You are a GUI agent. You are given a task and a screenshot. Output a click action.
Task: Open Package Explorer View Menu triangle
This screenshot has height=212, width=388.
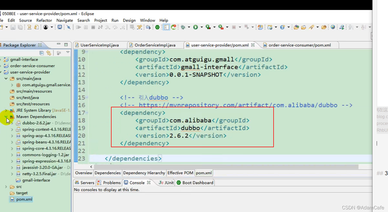pos(68,52)
